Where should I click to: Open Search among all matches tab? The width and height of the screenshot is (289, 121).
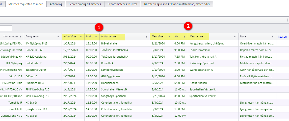[85, 4]
